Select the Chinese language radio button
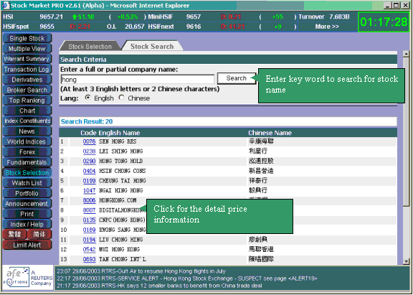The width and height of the screenshot is (413, 295). tap(121, 98)
